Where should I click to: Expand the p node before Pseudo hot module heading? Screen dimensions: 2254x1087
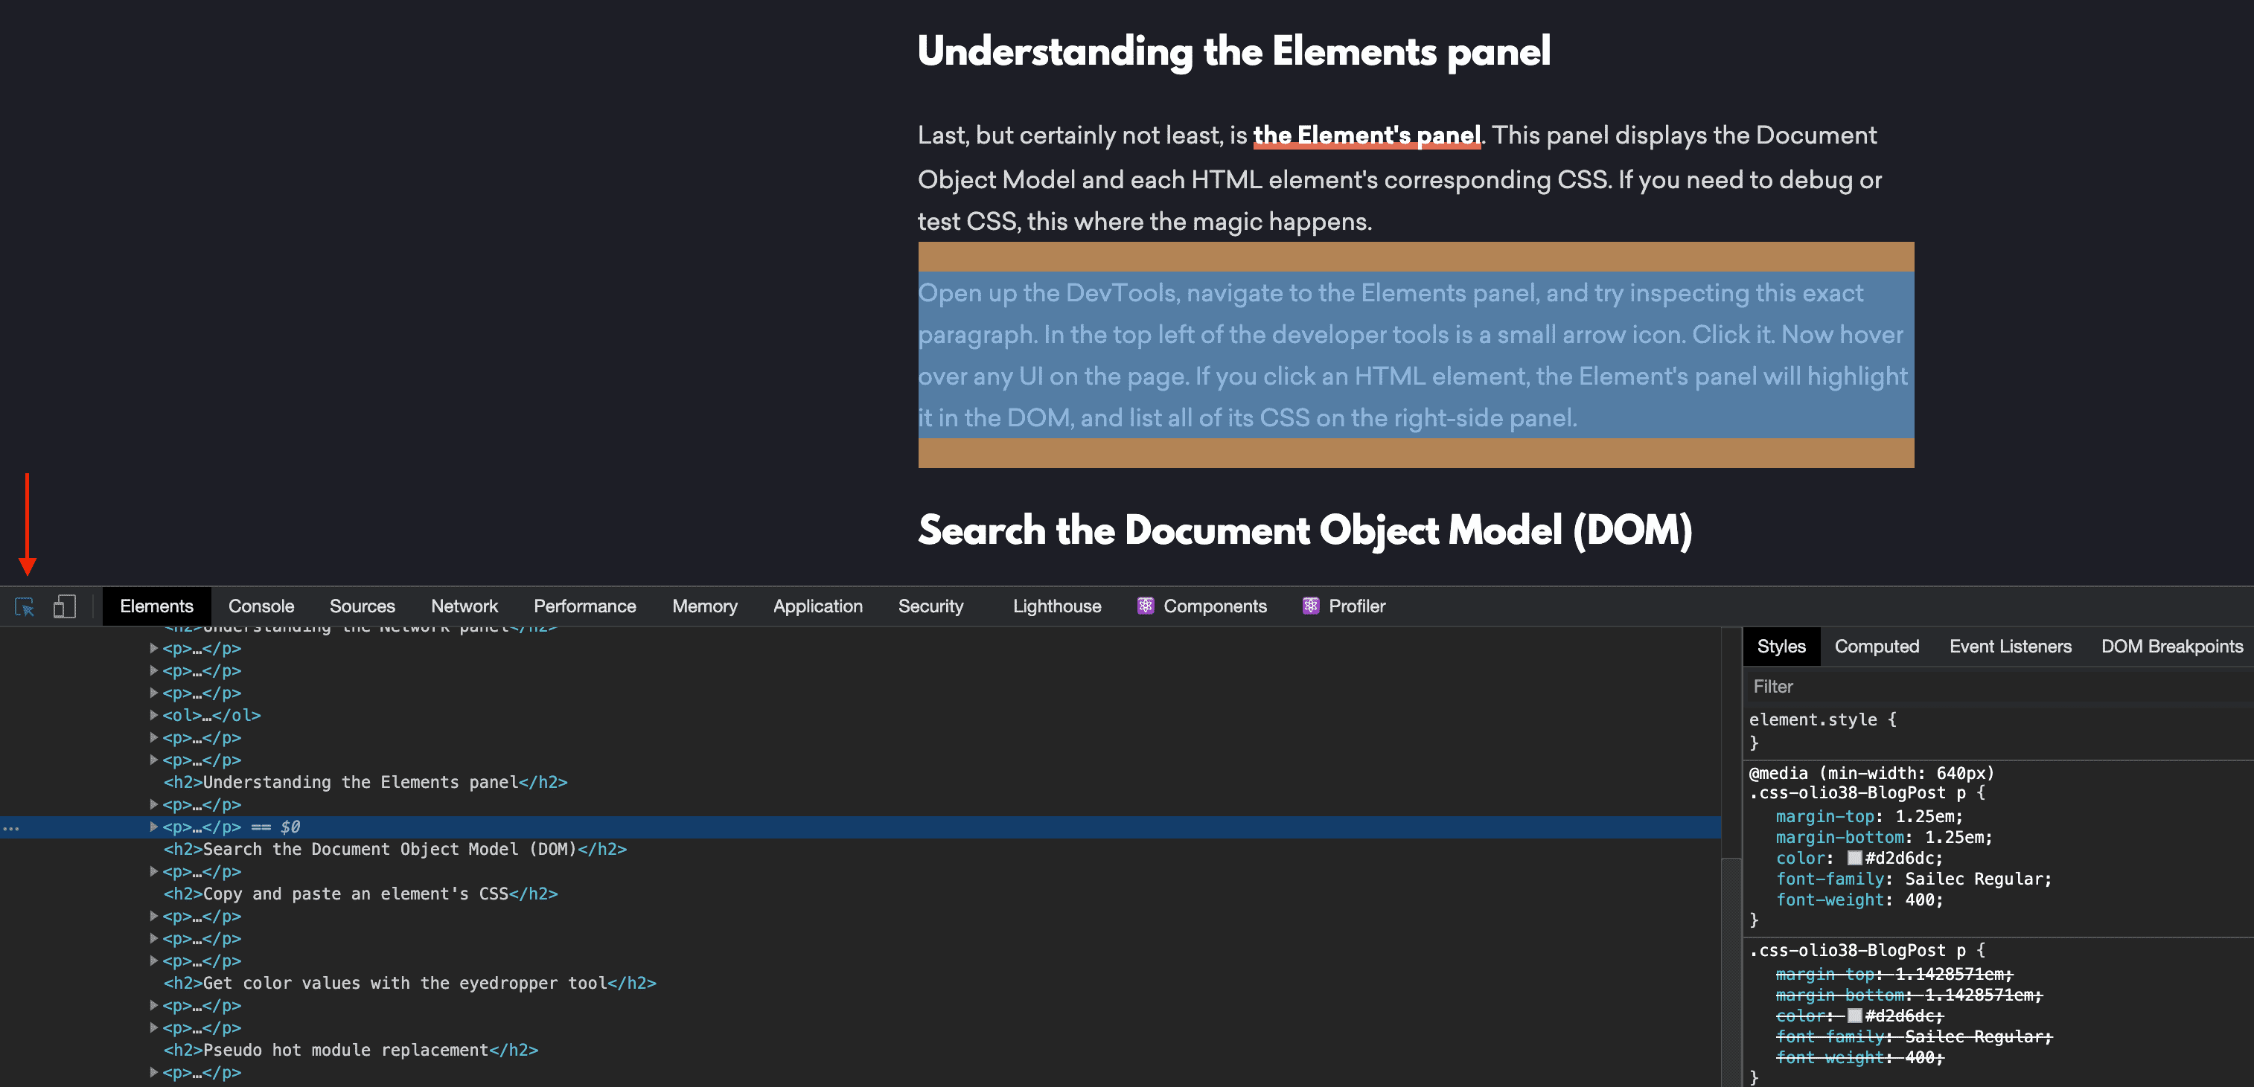tap(154, 1027)
